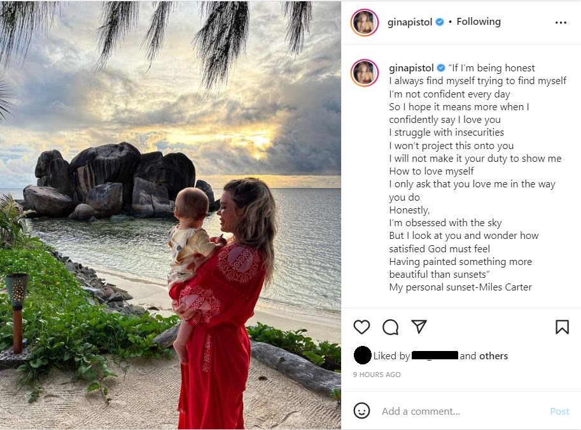This screenshot has width=581, height=430.
Task: Open the three-dot more options menu
Action: click(x=561, y=23)
